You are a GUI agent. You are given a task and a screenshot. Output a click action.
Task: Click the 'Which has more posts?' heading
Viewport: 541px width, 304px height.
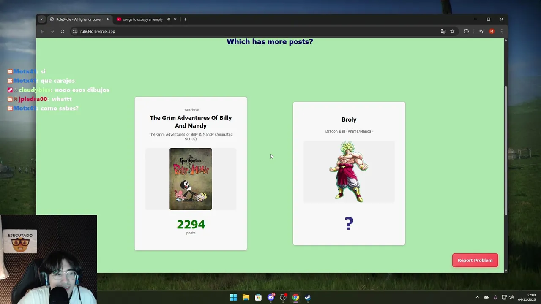pos(270,42)
